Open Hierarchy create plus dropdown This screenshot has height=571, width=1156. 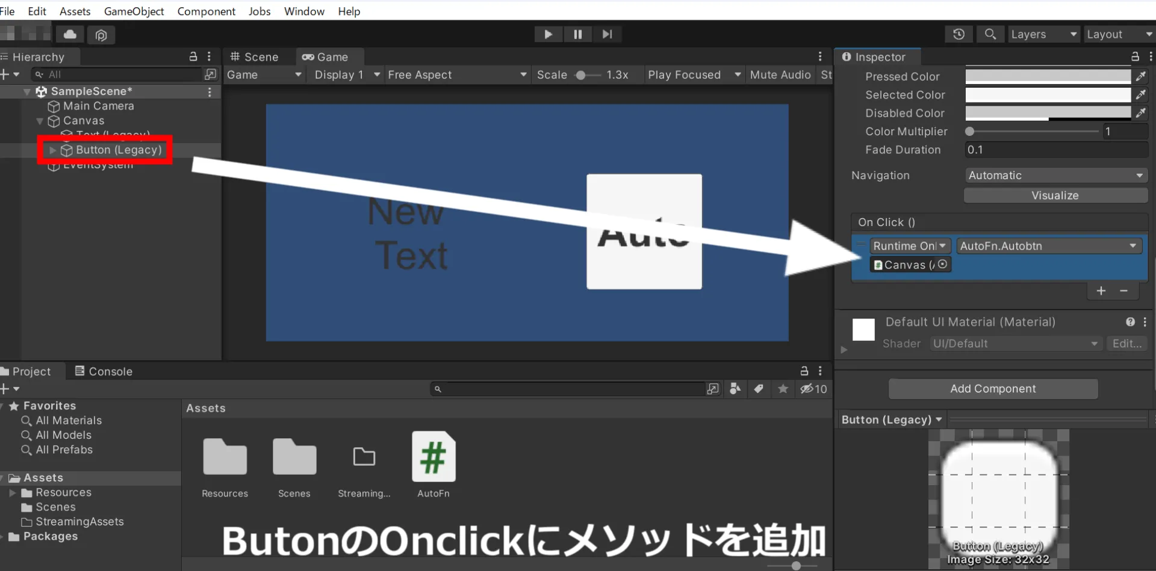[10, 74]
